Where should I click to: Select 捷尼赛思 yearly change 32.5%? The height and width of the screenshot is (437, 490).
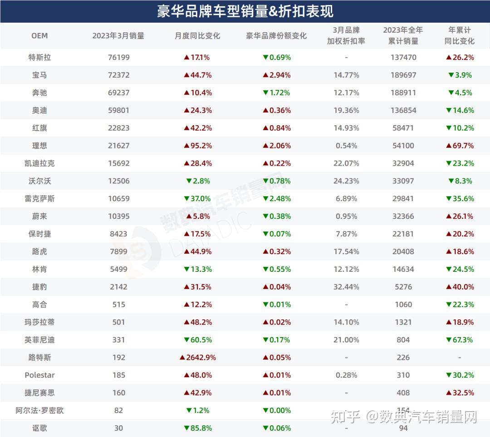460,393
